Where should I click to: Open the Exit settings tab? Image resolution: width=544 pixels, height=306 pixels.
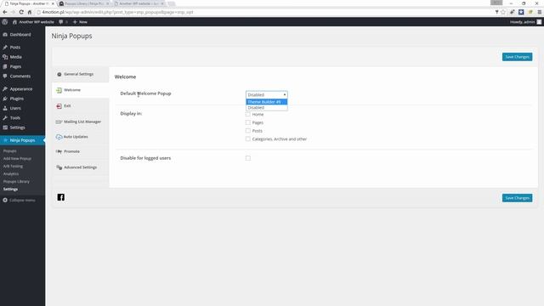pos(81,105)
